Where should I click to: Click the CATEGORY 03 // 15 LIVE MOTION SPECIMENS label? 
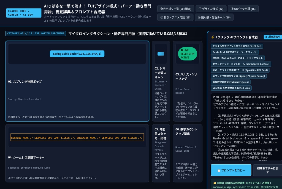(x=36, y=34)
